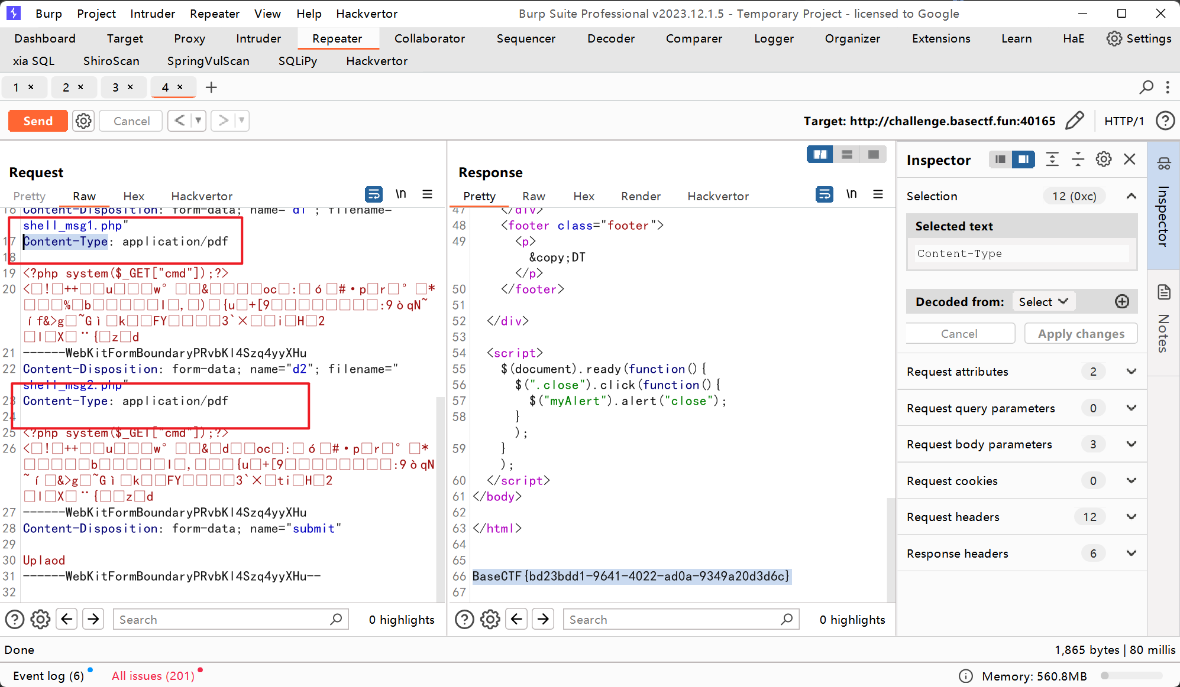Open response pane hamburger menu

point(878,194)
